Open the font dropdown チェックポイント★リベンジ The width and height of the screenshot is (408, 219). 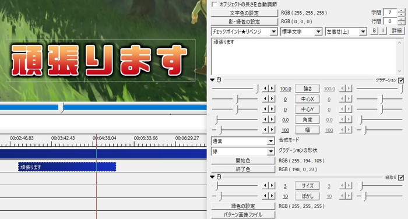coord(244,31)
